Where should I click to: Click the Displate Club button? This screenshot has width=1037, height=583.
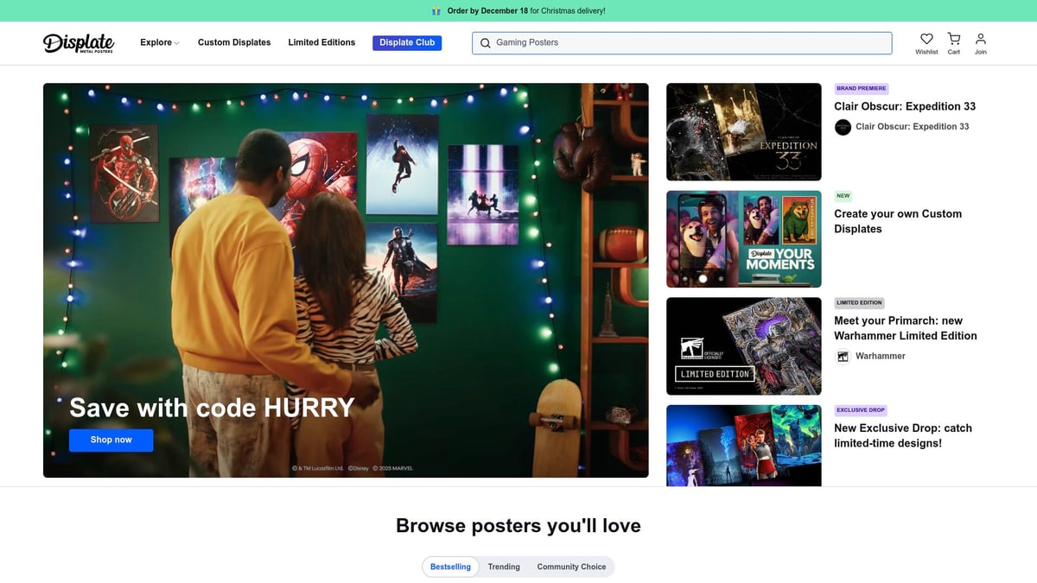[x=407, y=42]
